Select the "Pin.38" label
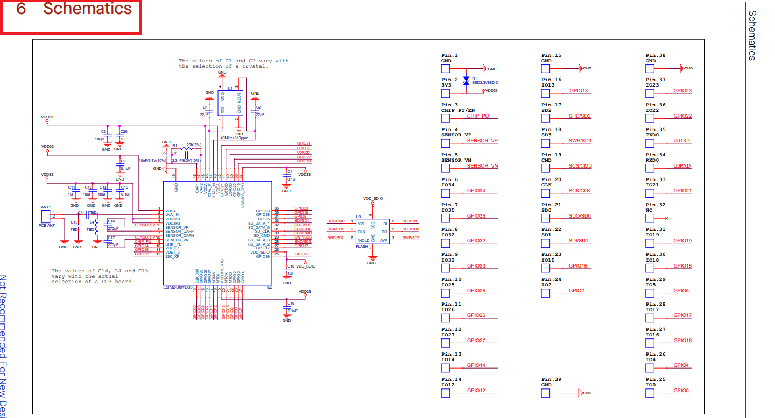Screen dimensions: 775x418 coord(656,55)
